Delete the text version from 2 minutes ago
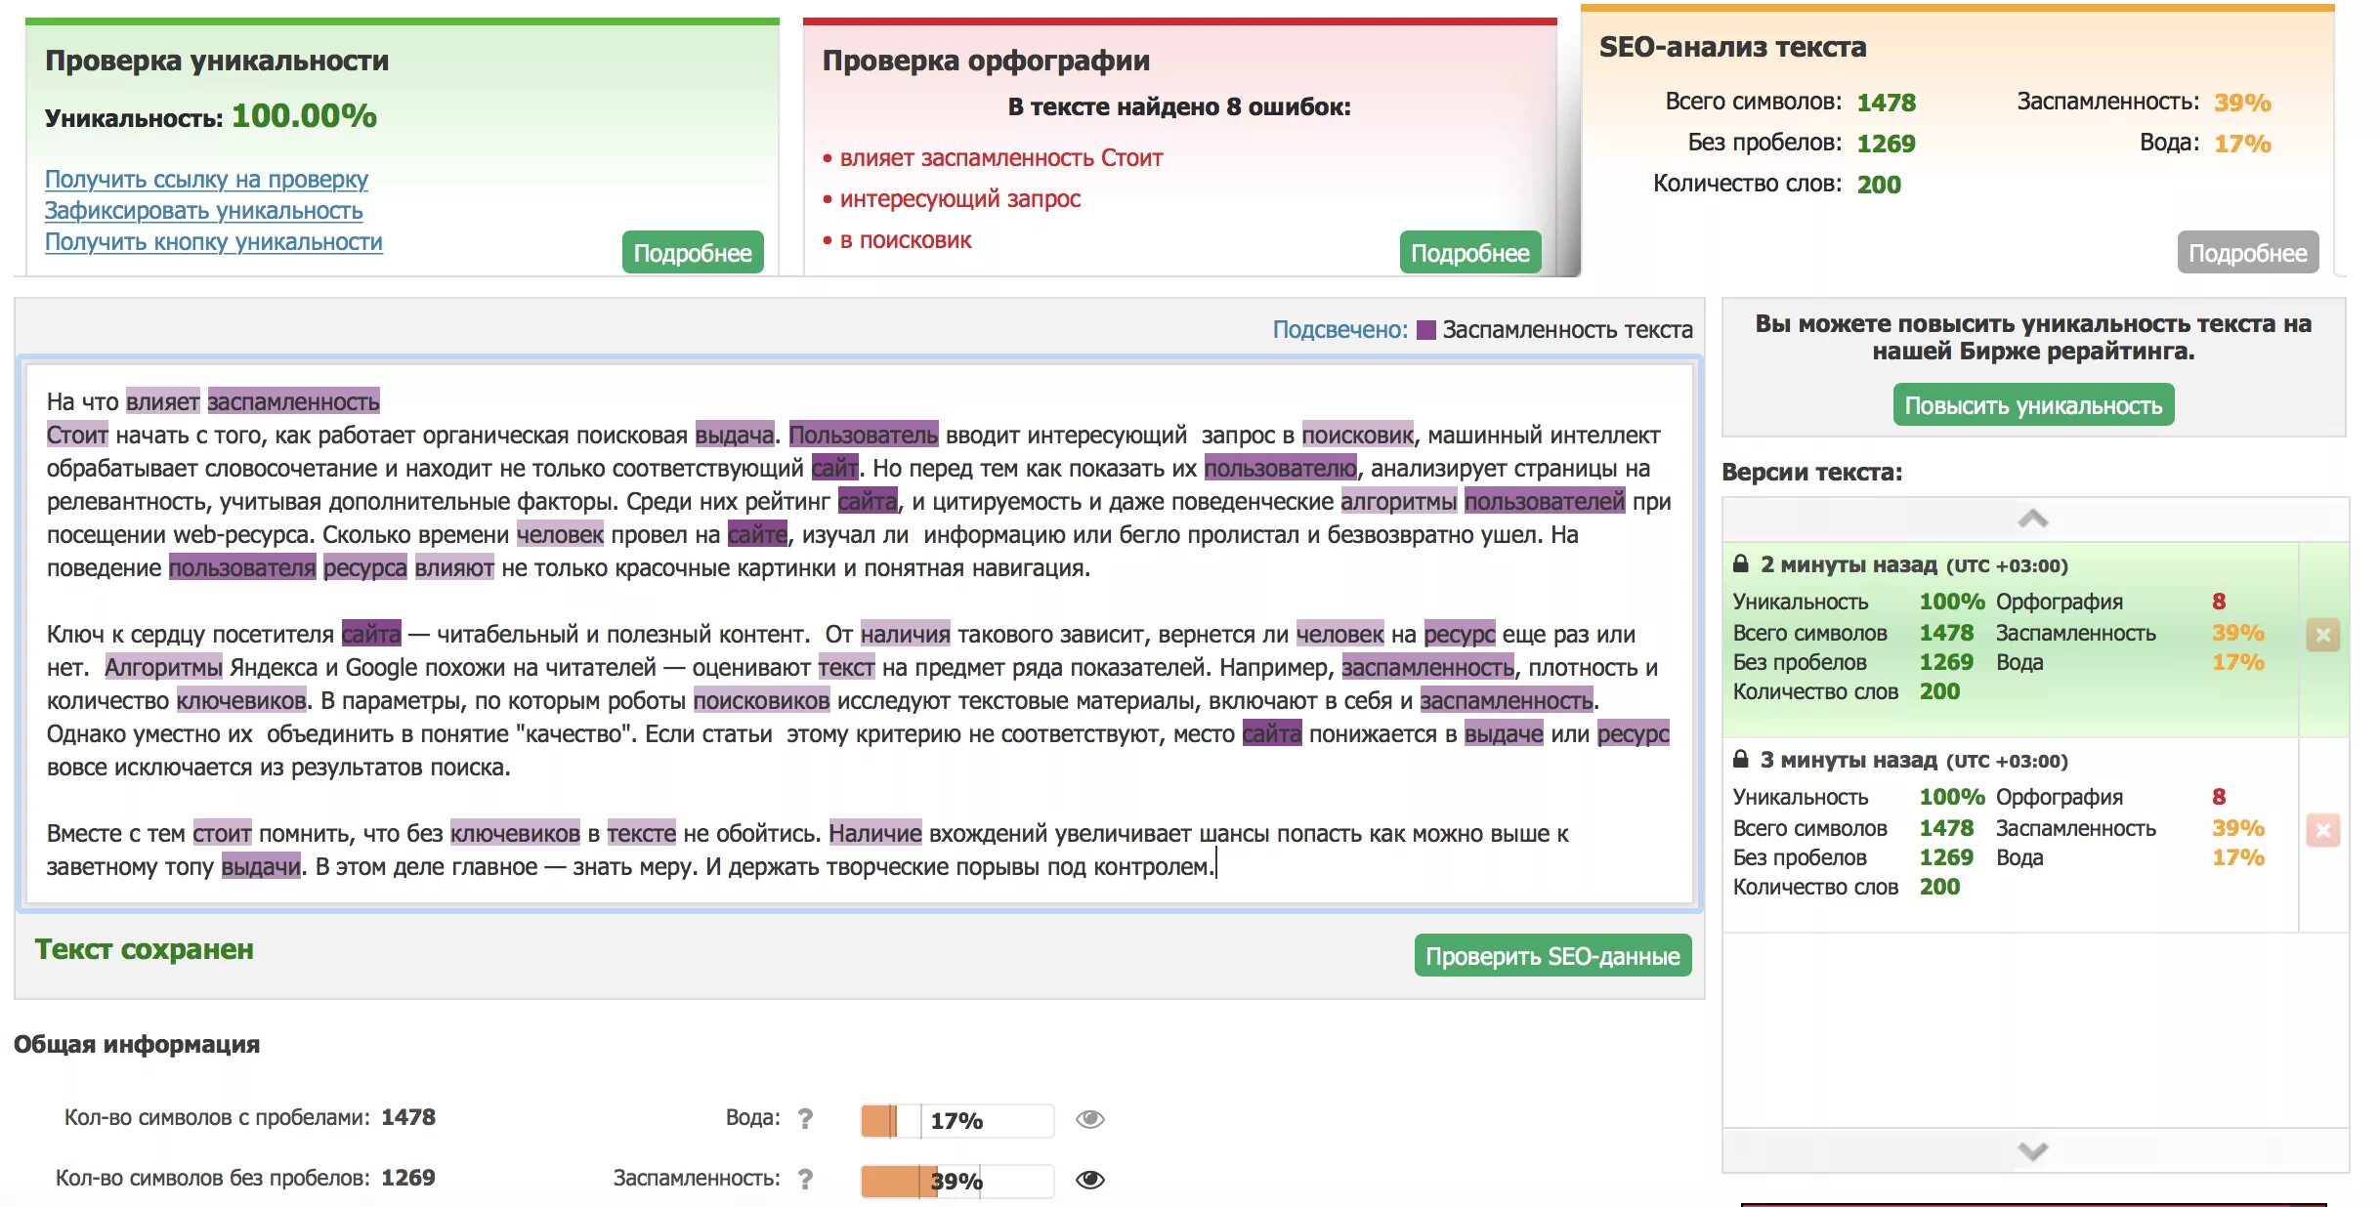 pyautogui.click(x=2323, y=635)
